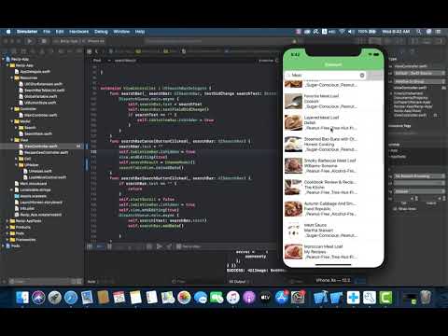The height and width of the screenshot is (336, 448).
Task: Open Spotlight search in menu bar
Action: pyautogui.click(x=419, y=32)
